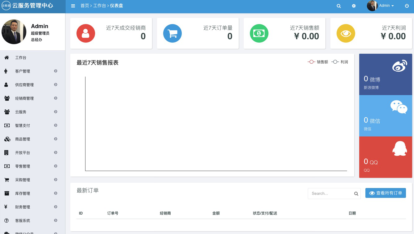This screenshot has height=234, width=414.
Task: Click the building icon beside 开放平台
Action: 6,153
